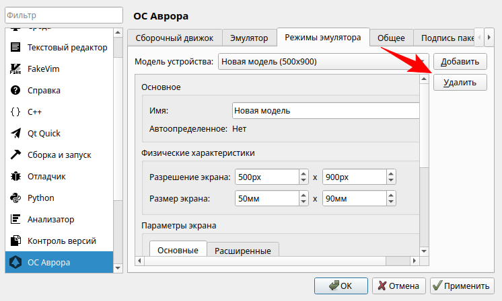Click the Автоопределенное value Нет
Viewport: 502px width, 301px height.
click(239, 129)
